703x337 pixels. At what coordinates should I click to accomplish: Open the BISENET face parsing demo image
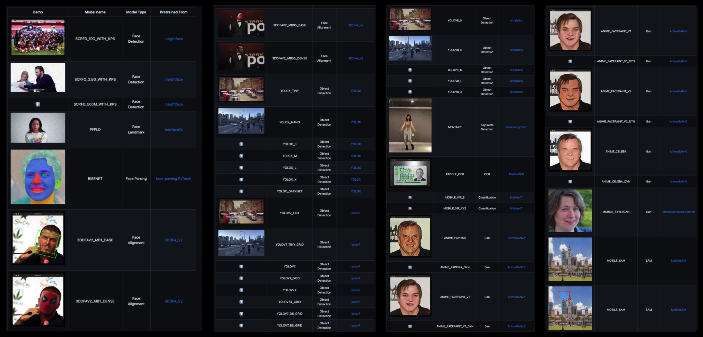tap(38, 177)
